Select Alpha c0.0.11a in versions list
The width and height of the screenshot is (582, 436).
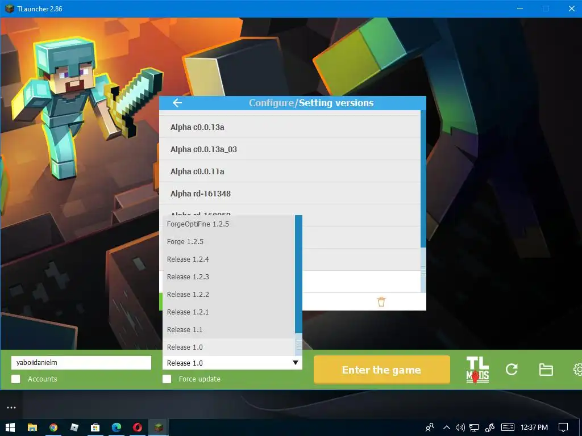point(290,171)
